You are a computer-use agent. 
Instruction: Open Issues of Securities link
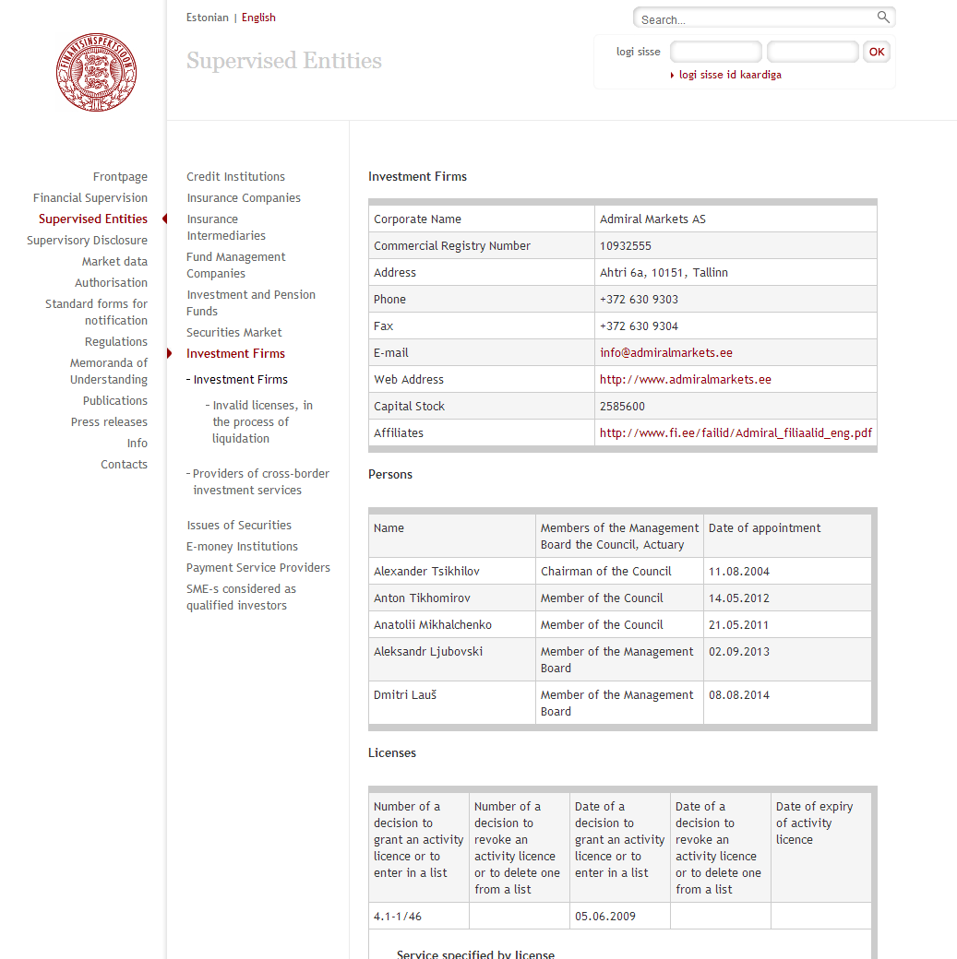(x=239, y=526)
